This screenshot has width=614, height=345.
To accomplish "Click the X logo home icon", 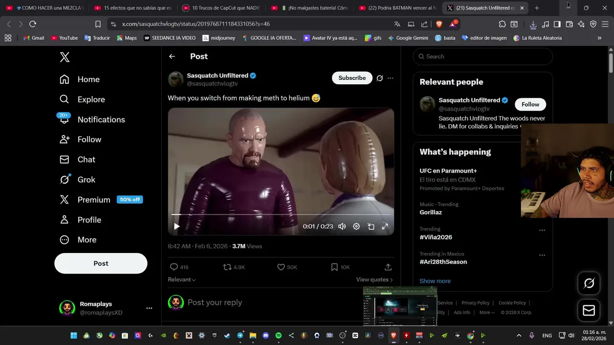I will [x=65, y=57].
